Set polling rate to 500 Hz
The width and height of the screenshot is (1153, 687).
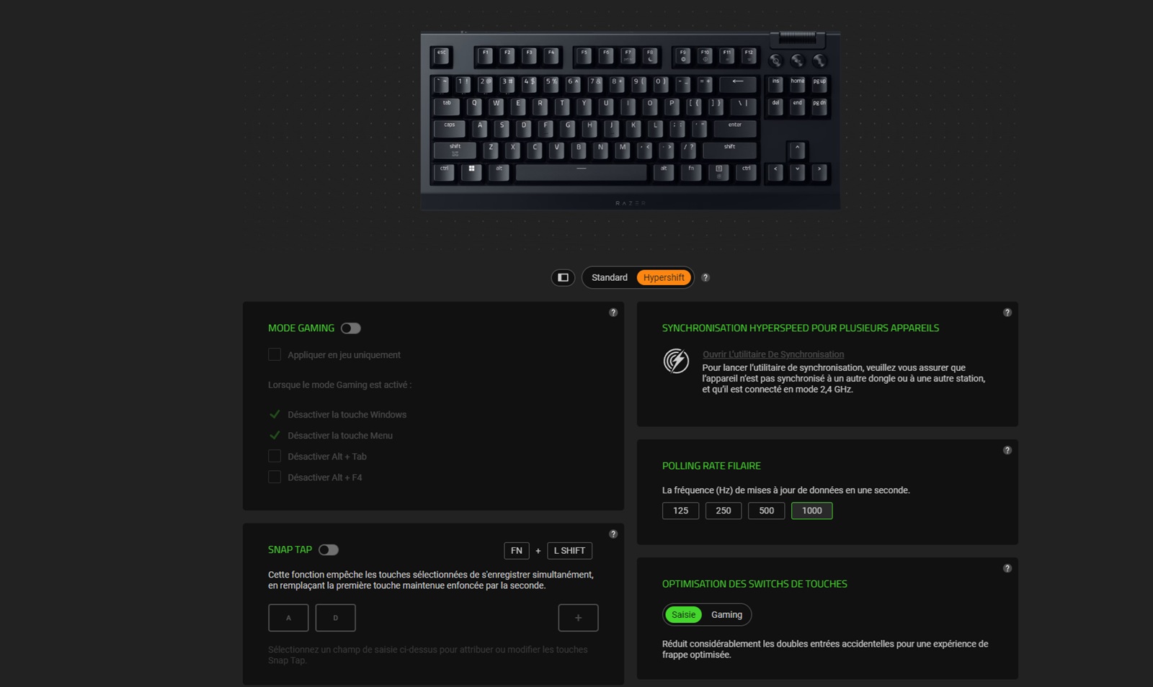[x=767, y=511]
